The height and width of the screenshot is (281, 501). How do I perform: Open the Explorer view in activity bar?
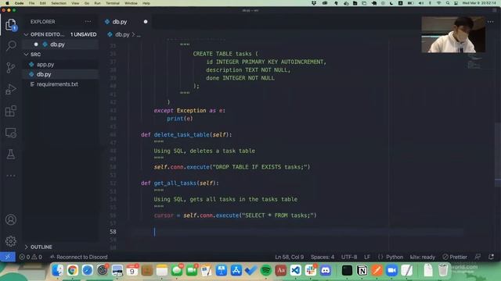10,24
